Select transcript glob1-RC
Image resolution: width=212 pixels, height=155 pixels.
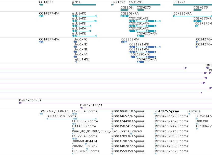[79, 13]
